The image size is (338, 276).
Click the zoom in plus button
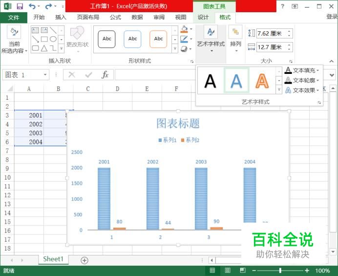[x=307, y=271]
